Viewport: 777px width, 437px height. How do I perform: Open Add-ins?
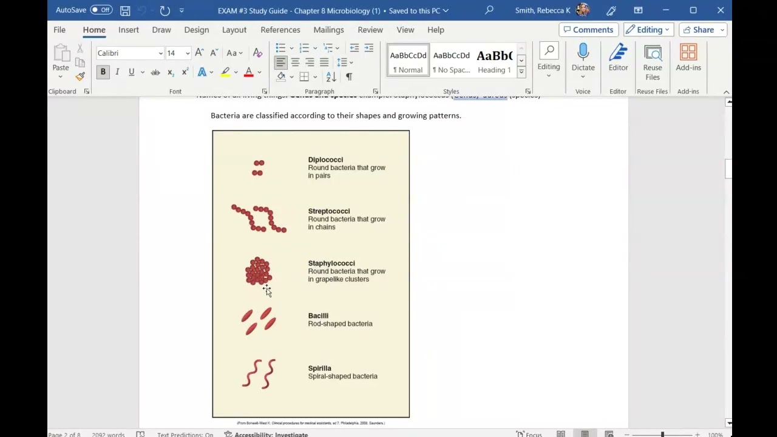(x=688, y=58)
